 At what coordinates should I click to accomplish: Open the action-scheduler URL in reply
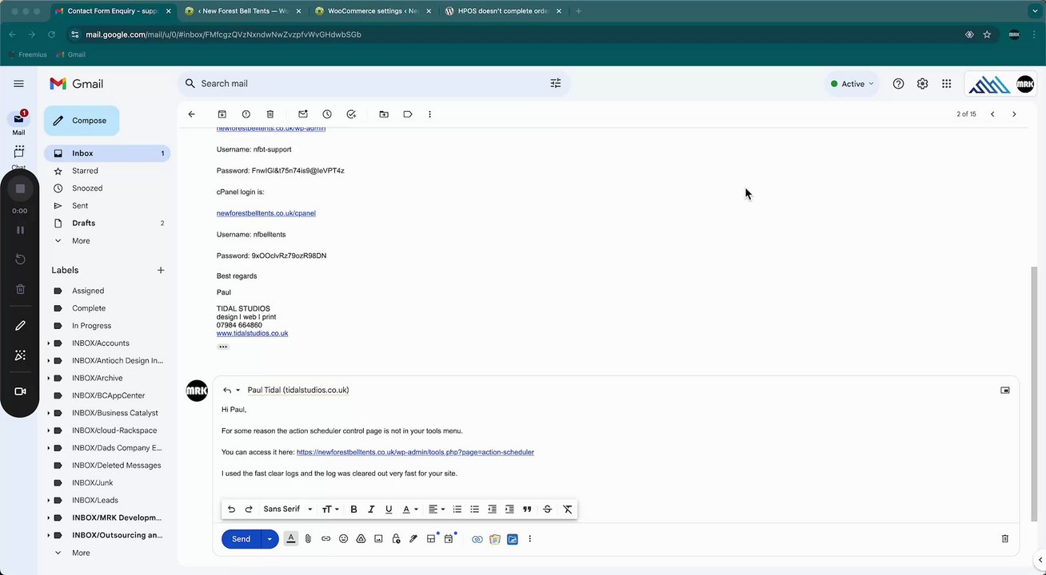coord(415,452)
